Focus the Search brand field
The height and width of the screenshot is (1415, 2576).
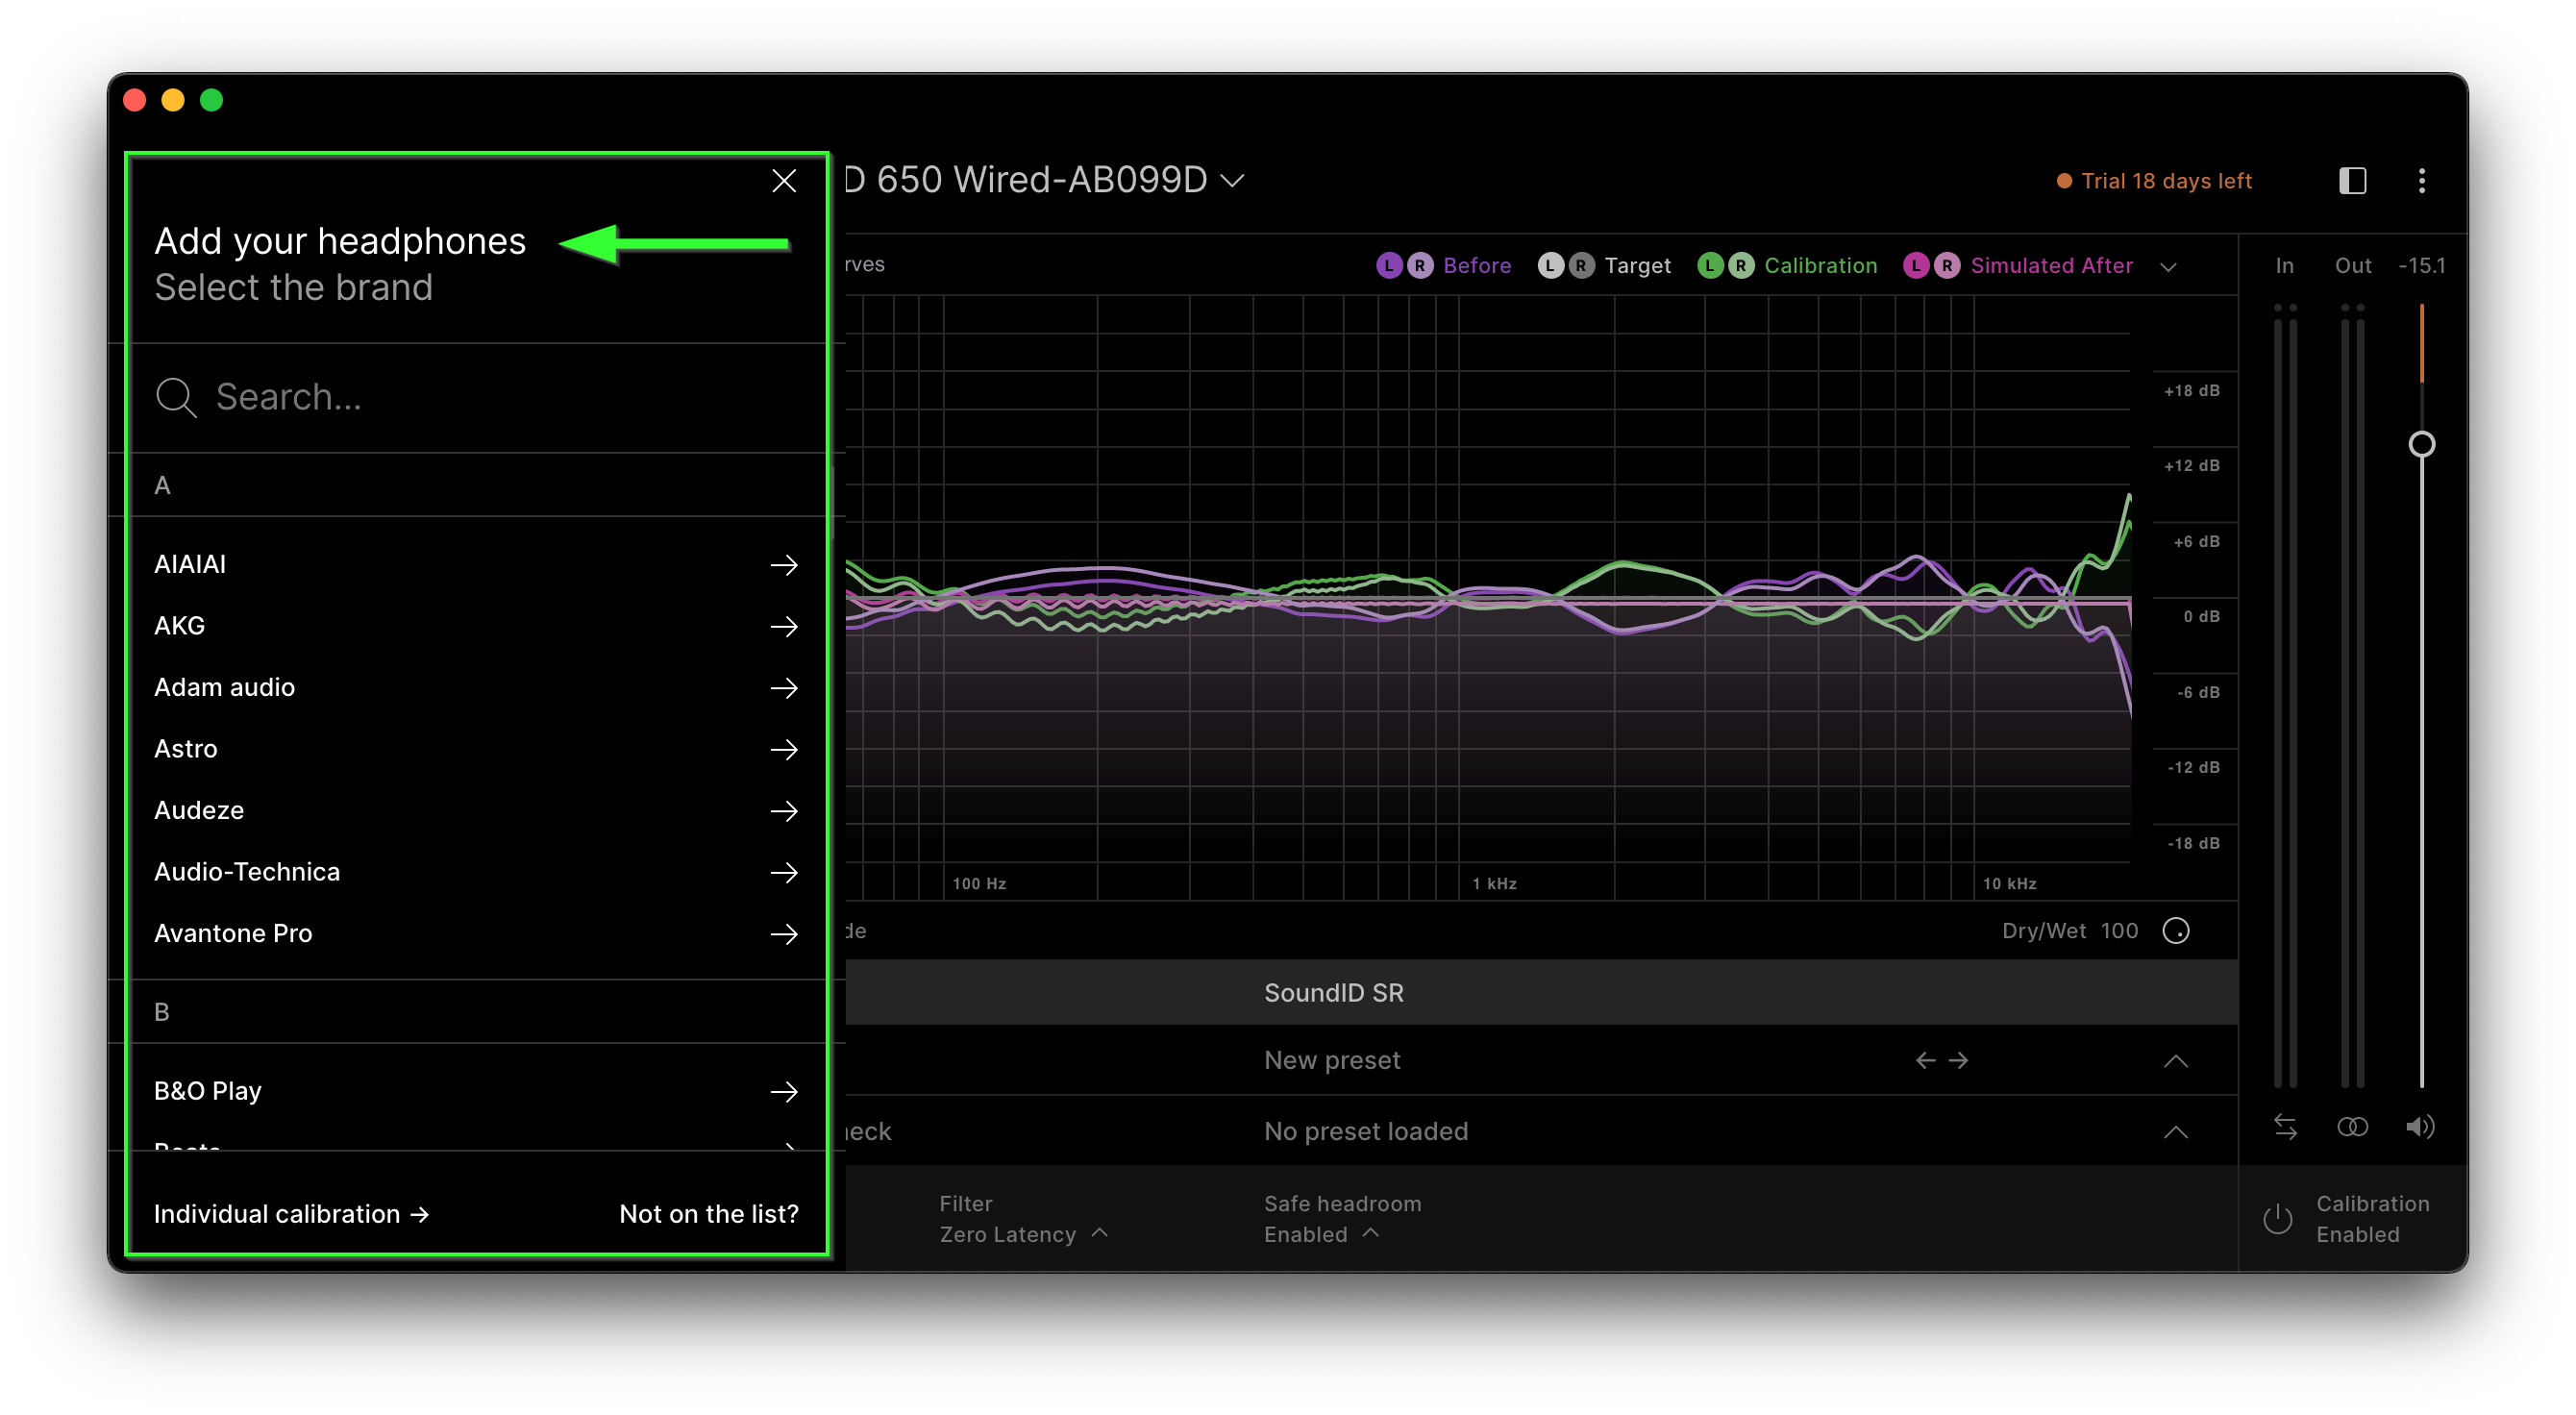(478, 397)
